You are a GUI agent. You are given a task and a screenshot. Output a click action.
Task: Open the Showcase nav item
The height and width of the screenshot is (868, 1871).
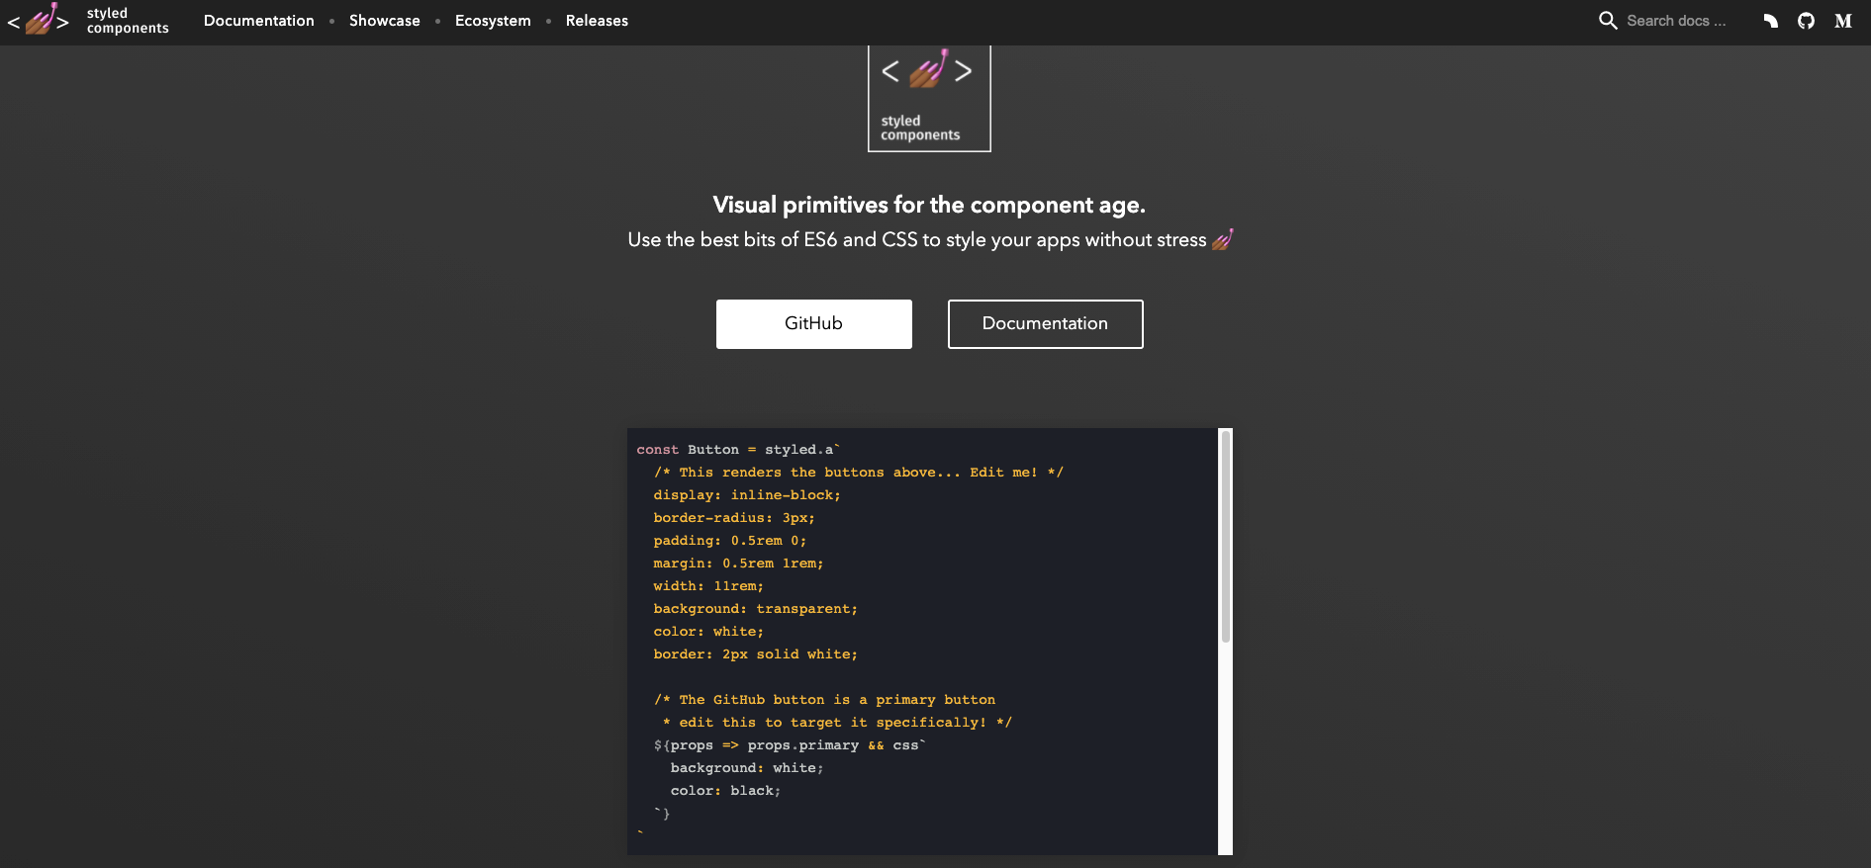pyautogui.click(x=385, y=21)
